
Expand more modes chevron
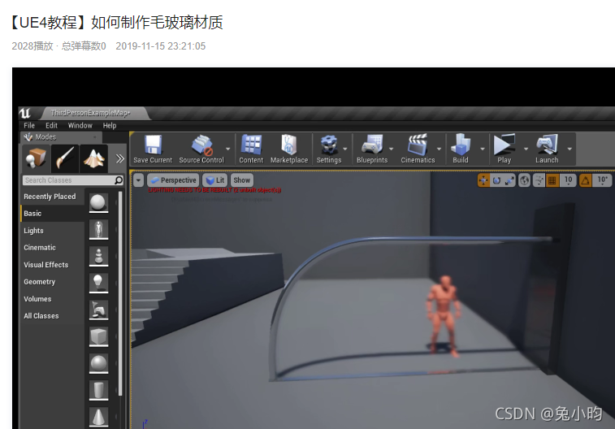(119, 158)
